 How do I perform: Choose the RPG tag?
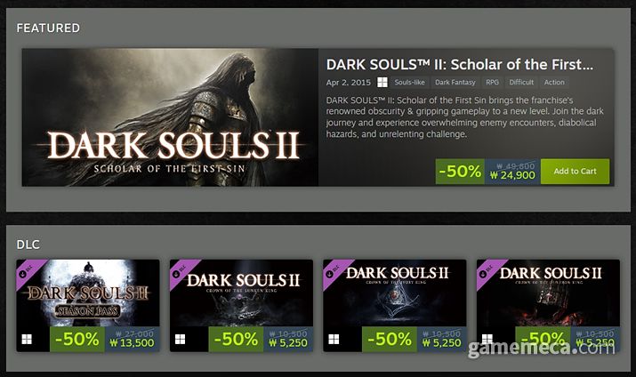(x=492, y=82)
